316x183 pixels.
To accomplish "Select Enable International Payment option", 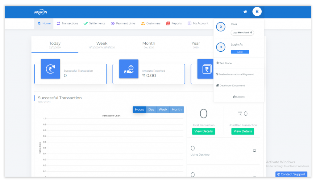I will pos(235,74).
